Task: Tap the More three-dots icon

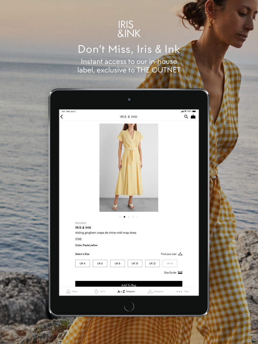Action: (x=179, y=291)
